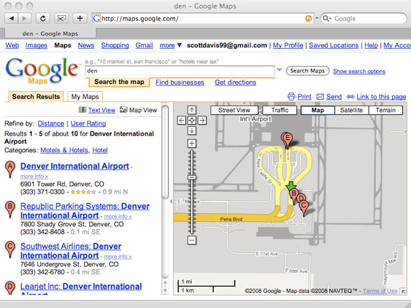
Task: Open the Gmail link in top bar
Action: click(144, 45)
